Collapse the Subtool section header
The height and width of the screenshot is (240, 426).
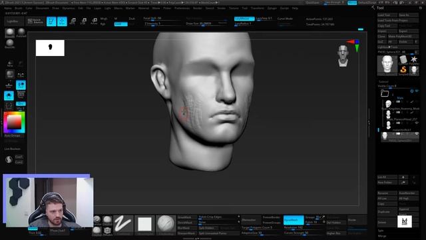pos(383,81)
